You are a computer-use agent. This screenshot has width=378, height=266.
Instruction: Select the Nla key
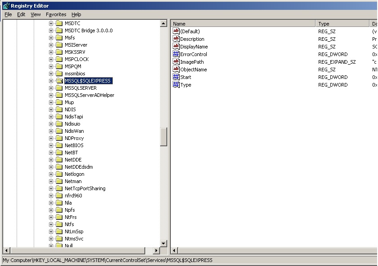pos(68,203)
